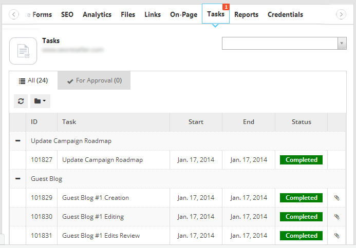Open the Update Campaign Roadmap task row
356x248 pixels.
(x=102, y=160)
